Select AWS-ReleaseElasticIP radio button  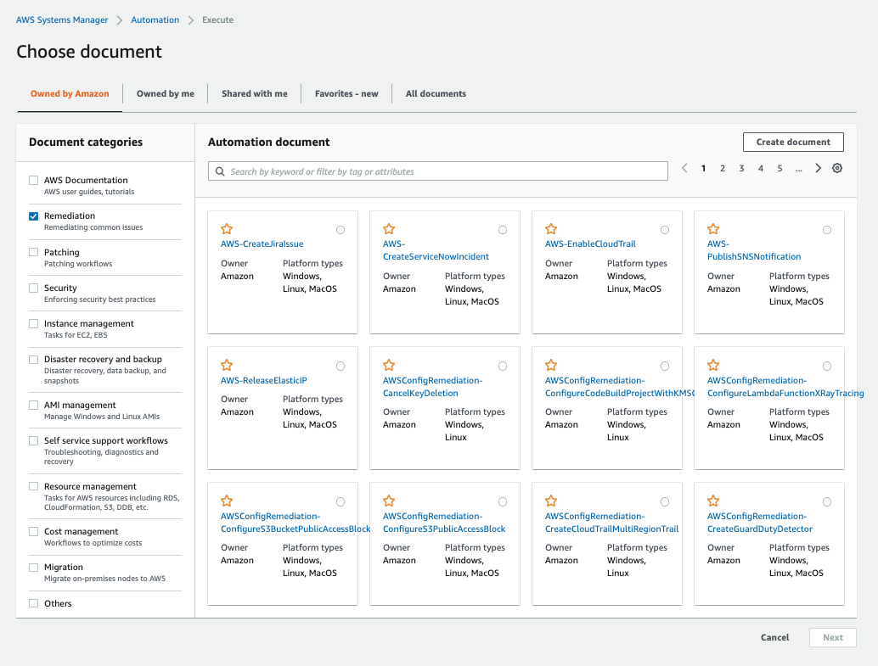click(341, 366)
